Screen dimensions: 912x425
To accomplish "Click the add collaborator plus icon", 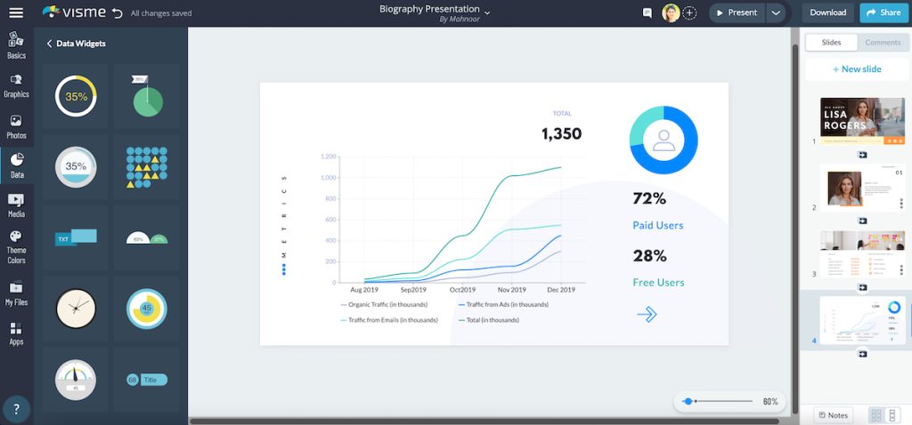I will (x=688, y=13).
